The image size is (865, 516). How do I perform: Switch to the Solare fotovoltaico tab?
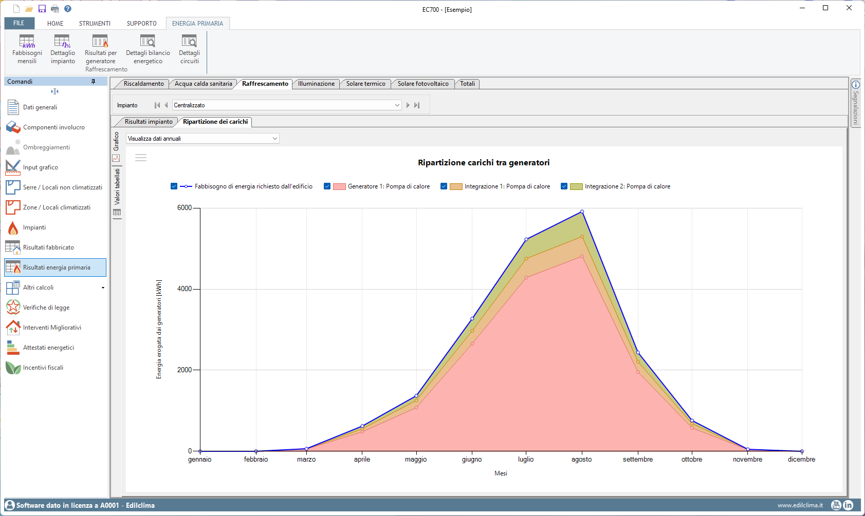click(x=422, y=84)
